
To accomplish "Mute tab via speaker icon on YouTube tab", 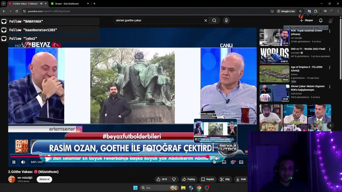I will (x=41, y=4).
